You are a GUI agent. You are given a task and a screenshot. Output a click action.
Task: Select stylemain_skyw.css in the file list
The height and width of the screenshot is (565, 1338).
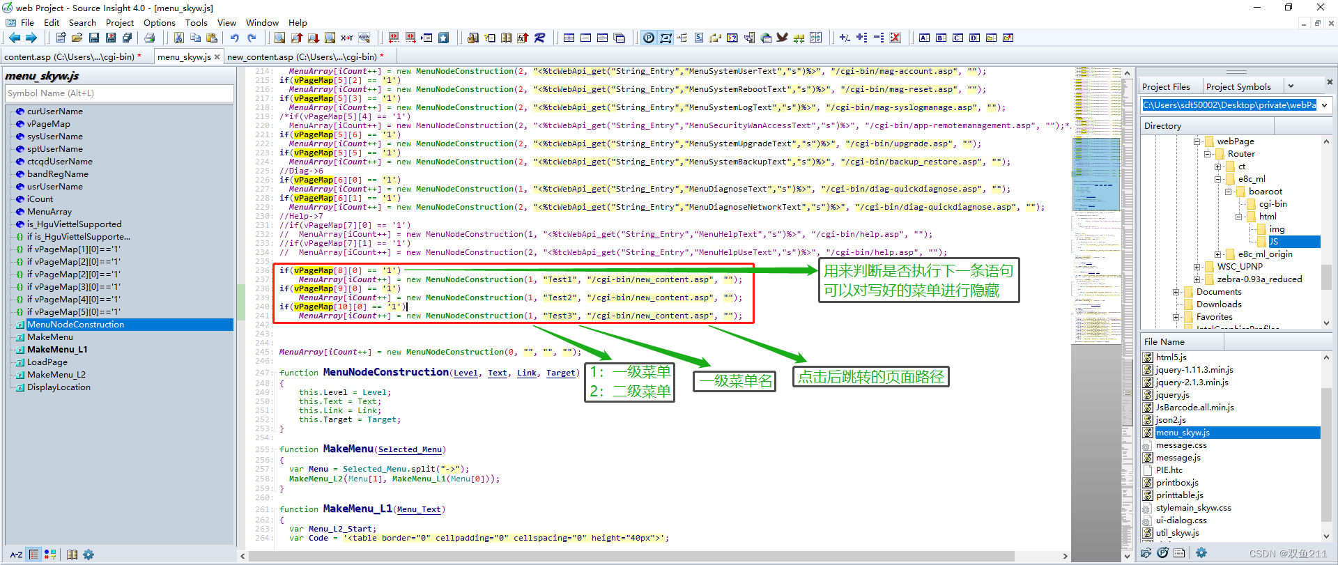1193,508
